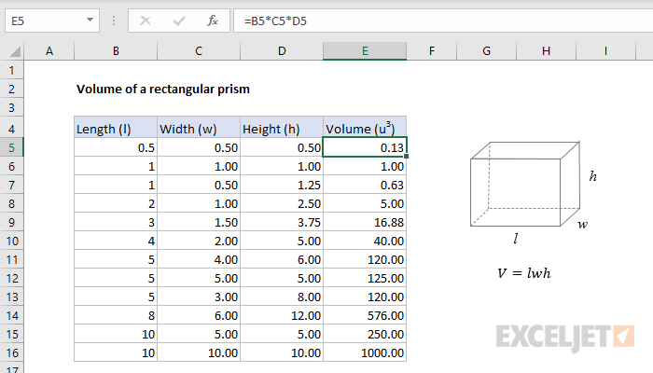Select row 4 header
Screen dimensions: 653x373
(11, 129)
